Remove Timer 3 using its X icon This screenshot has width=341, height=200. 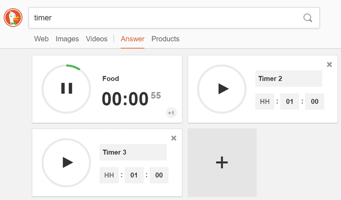click(173, 138)
